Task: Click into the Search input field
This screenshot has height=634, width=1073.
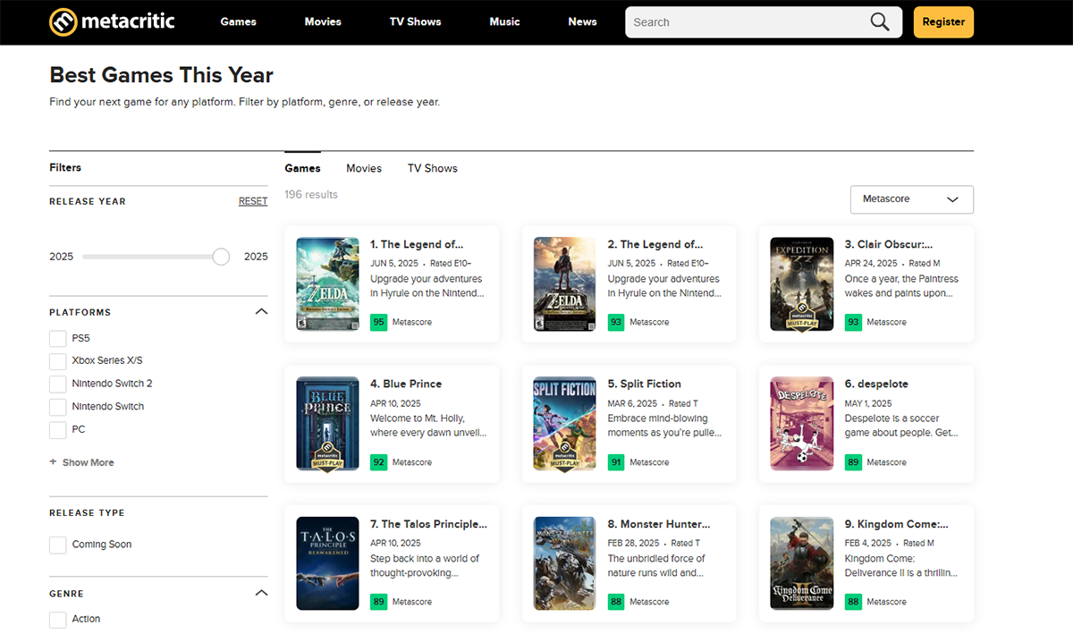Action: [749, 22]
